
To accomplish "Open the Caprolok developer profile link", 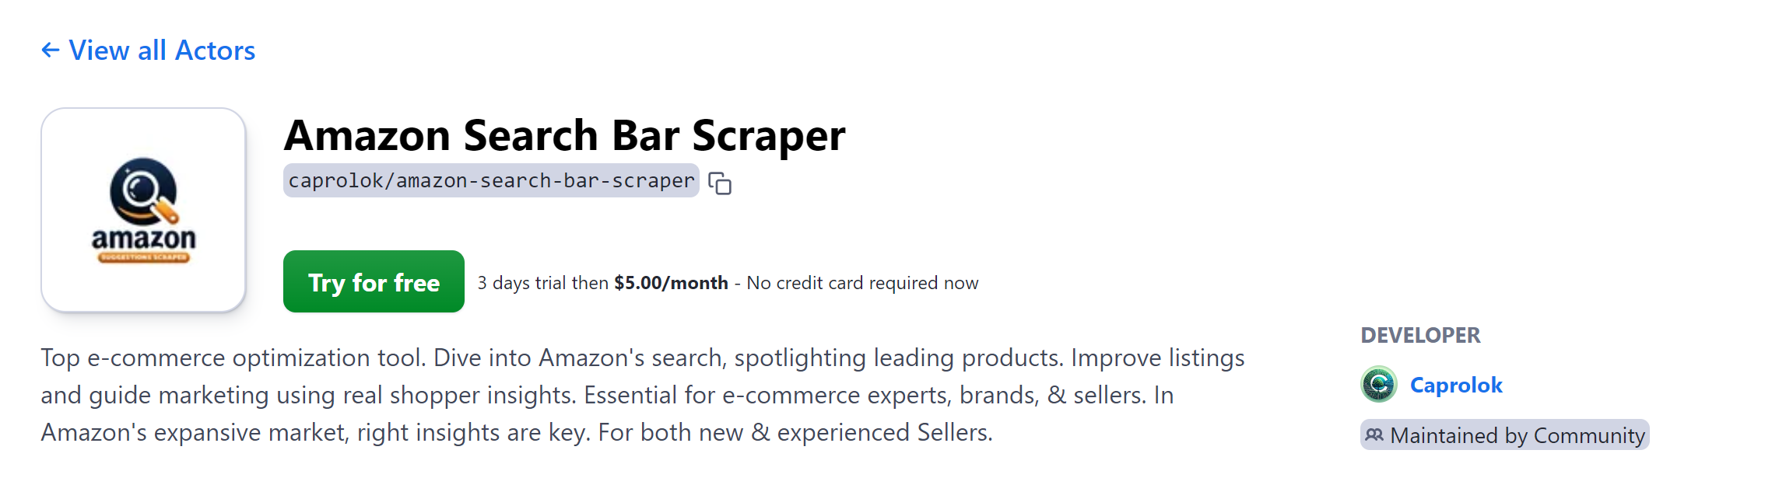I will pyautogui.click(x=1455, y=385).
